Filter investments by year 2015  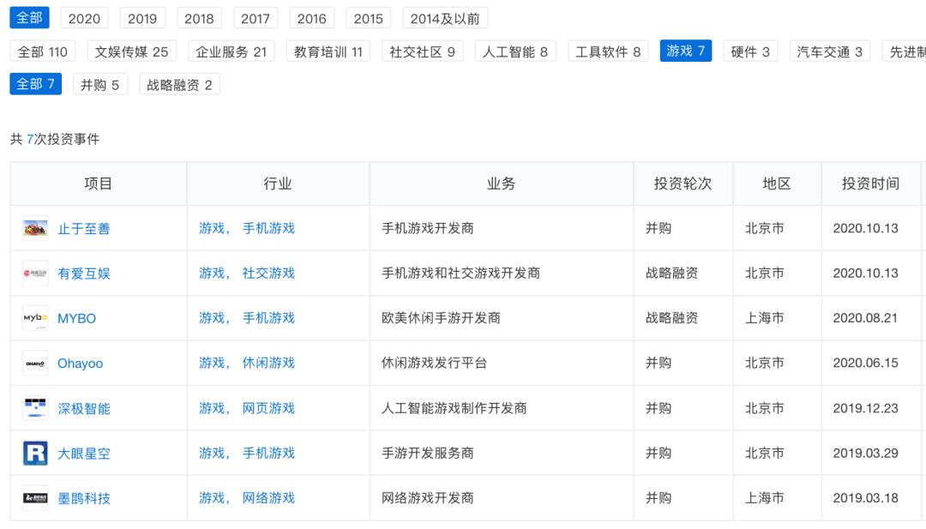(369, 19)
